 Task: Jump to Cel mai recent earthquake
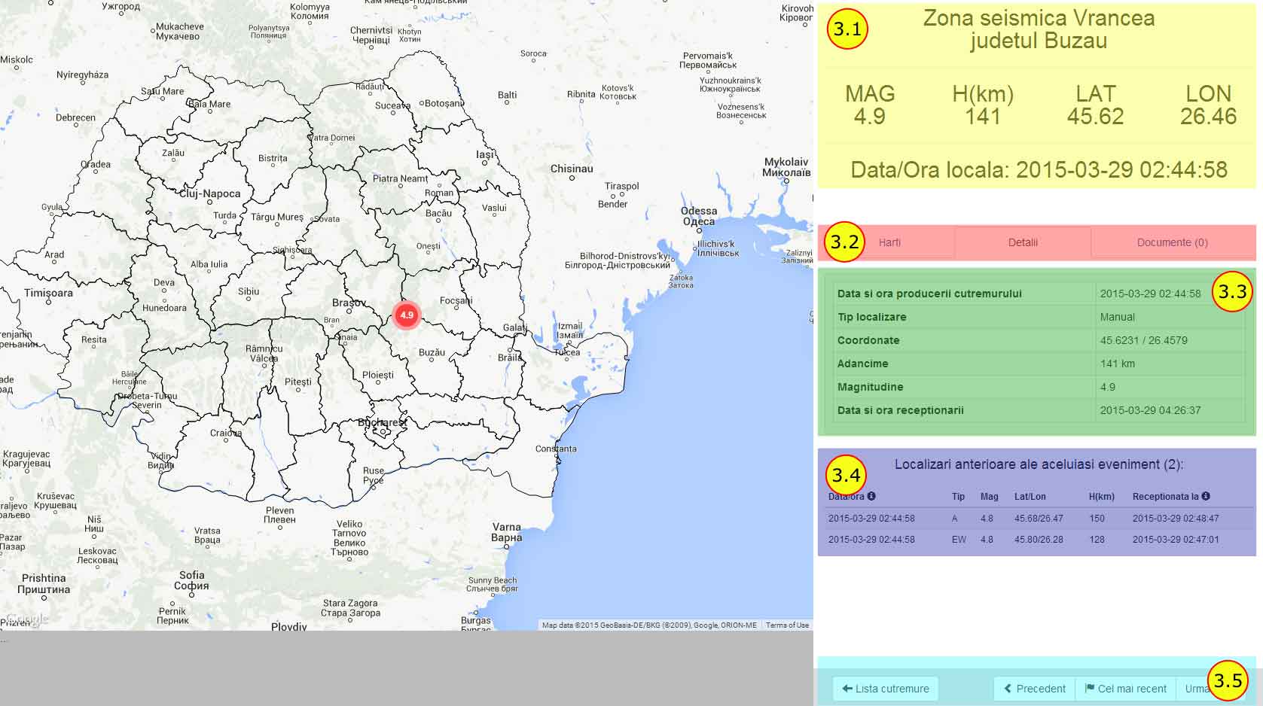[x=1125, y=689]
